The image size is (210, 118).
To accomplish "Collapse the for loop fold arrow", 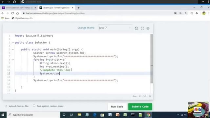I will pyautogui.click(x=13, y=60).
